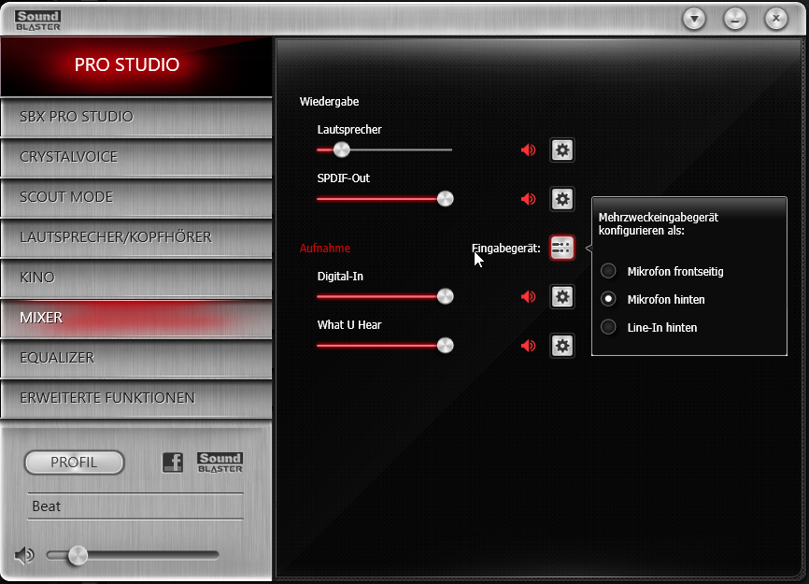The height and width of the screenshot is (584, 809).
Task: Click the PROFIL button
Action: [x=75, y=463]
